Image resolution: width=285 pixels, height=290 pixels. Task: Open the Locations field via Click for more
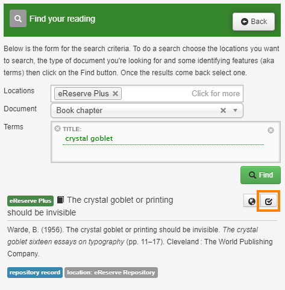click(x=216, y=93)
